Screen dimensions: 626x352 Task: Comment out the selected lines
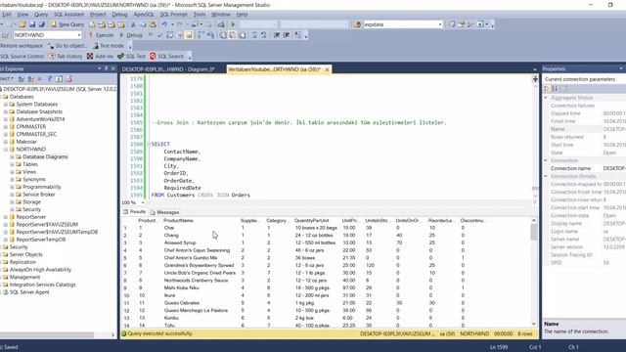click(x=254, y=35)
